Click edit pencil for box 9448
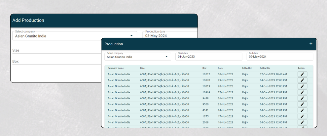This screenshot has height=136, width=327. [x=302, y=98]
